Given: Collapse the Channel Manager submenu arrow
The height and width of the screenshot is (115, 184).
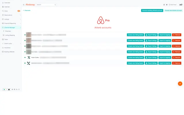Looking at the screenshot, I should (x=20, y=28).
